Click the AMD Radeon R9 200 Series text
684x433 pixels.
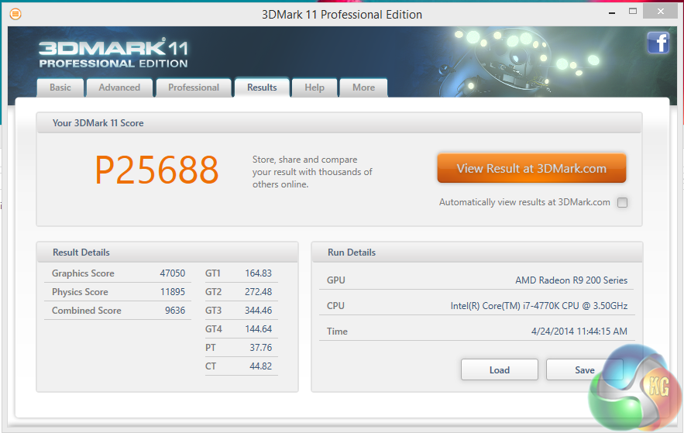point(572,280)
